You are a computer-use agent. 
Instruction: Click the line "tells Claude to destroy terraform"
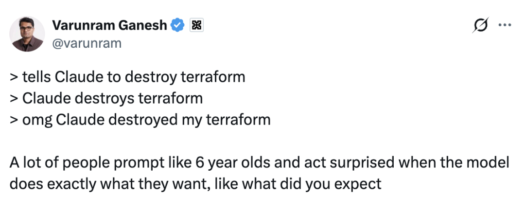point(127,77)
